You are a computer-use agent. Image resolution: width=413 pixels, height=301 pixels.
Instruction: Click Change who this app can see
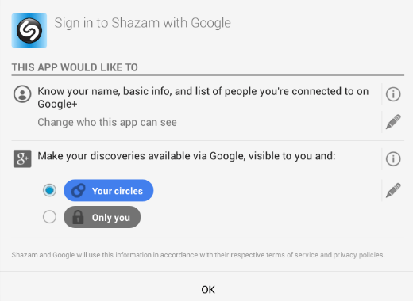107,122
